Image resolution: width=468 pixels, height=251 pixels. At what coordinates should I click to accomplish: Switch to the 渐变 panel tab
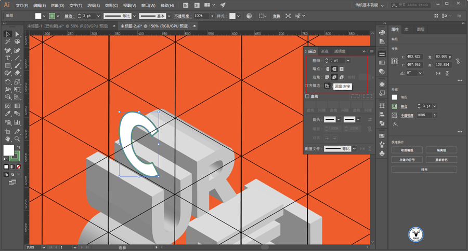324,51
